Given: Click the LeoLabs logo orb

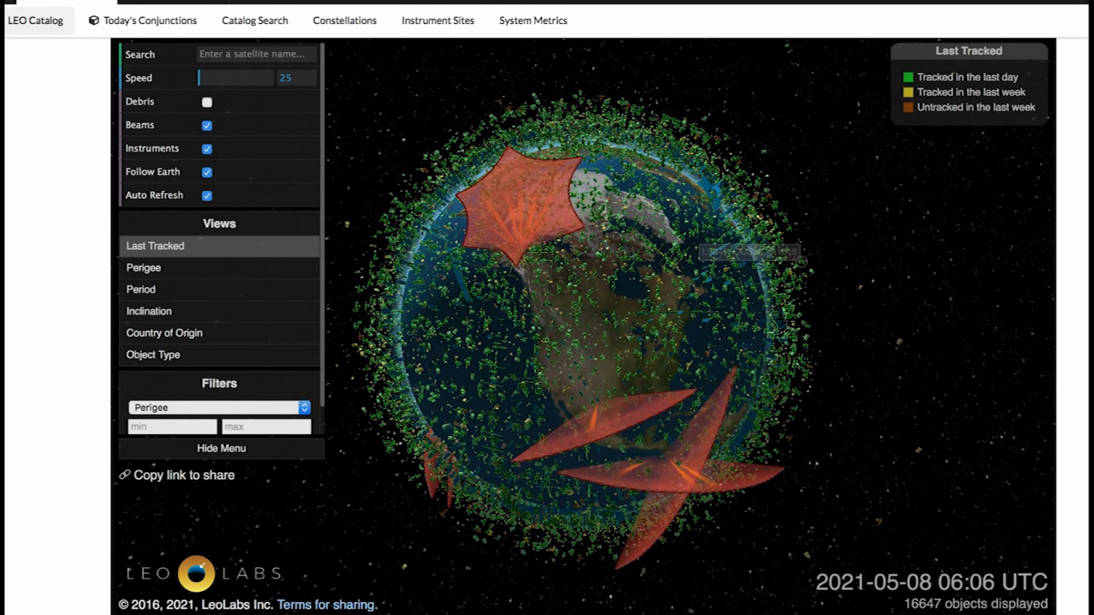Looking at the screenshot, I should [196, 573].
